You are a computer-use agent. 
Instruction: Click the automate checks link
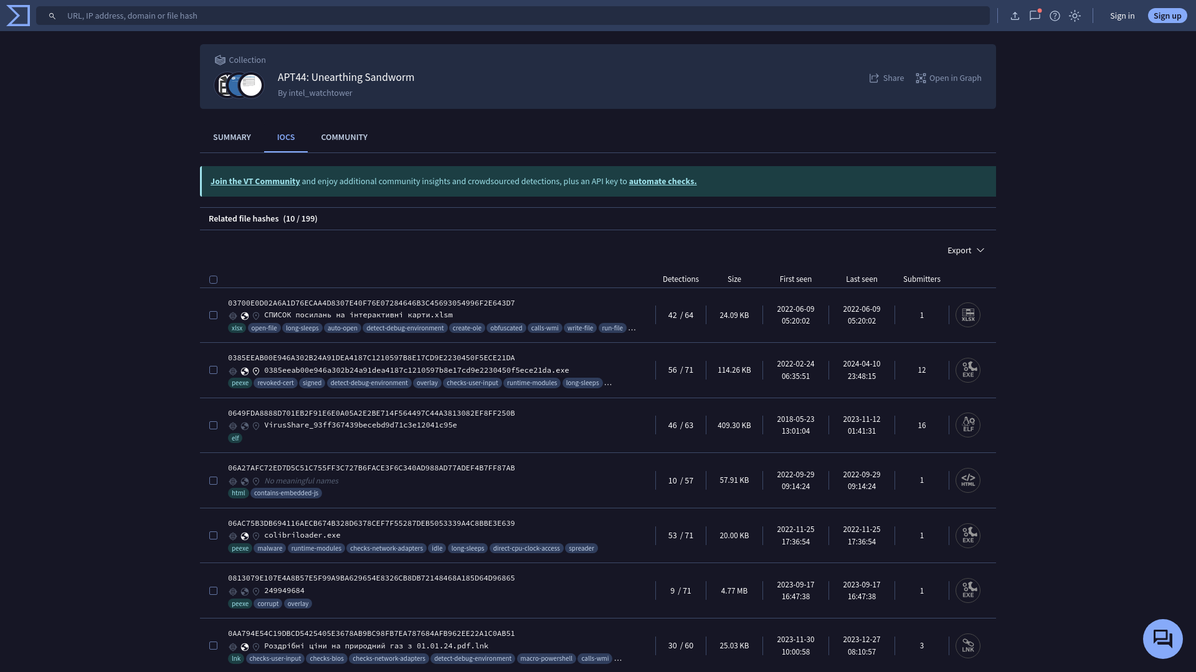[662, 181]
